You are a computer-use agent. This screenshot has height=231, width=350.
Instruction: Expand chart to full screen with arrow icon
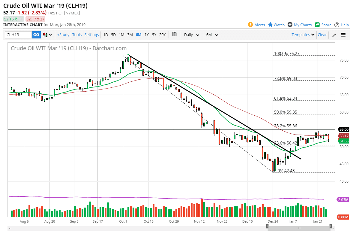(x=334, y=35)
